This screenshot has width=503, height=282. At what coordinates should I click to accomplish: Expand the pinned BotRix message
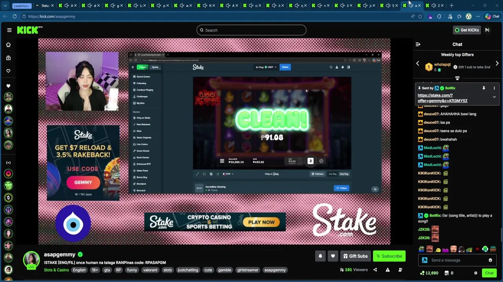pos(494,97)
